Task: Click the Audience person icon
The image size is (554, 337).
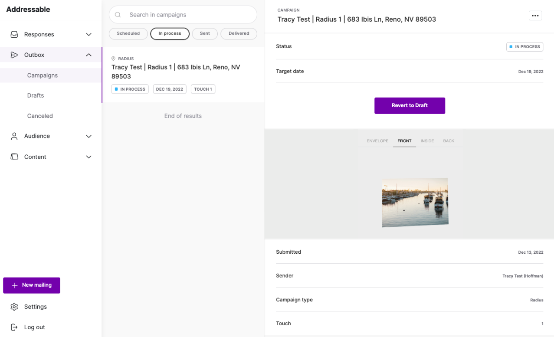Action: 14,136
